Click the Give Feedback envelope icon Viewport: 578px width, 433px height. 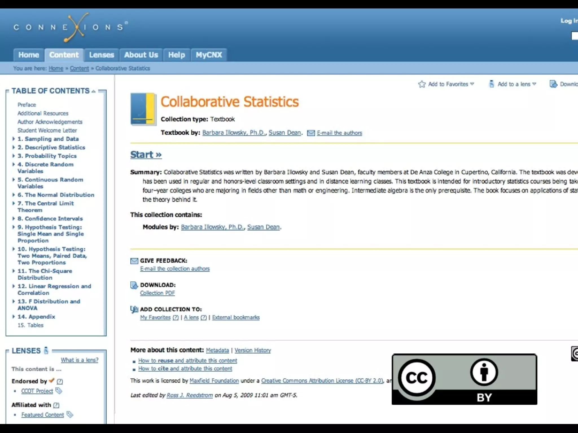(134, 261)
